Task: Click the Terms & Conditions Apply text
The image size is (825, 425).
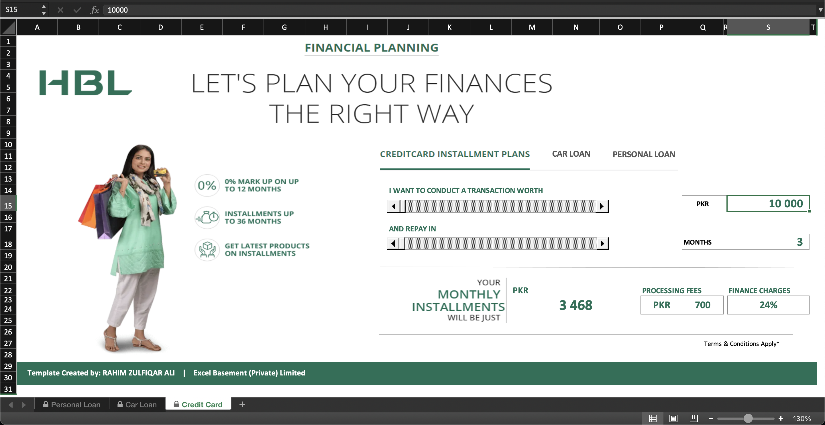Action: 741,344
